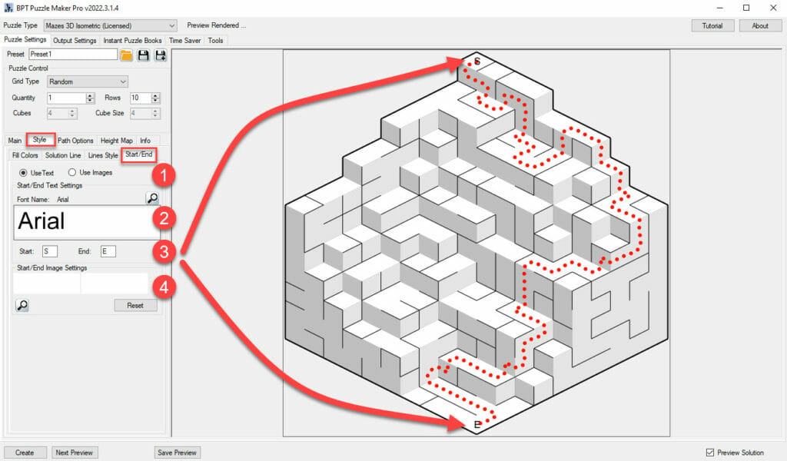Open the Tutorial from the top right
Viewport: 787px width, 461px height.
pos(712,25)
